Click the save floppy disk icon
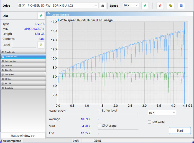This screenshot has height=143, width=194. click(181, 6)
